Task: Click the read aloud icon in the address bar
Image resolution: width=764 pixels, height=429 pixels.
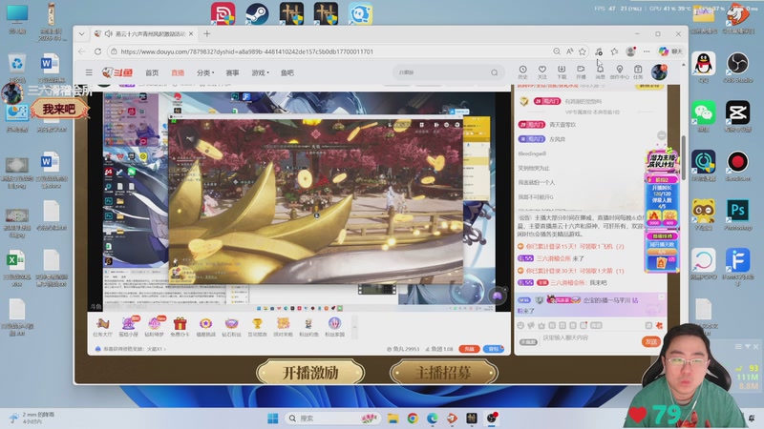Action: [x=569, y=51]
